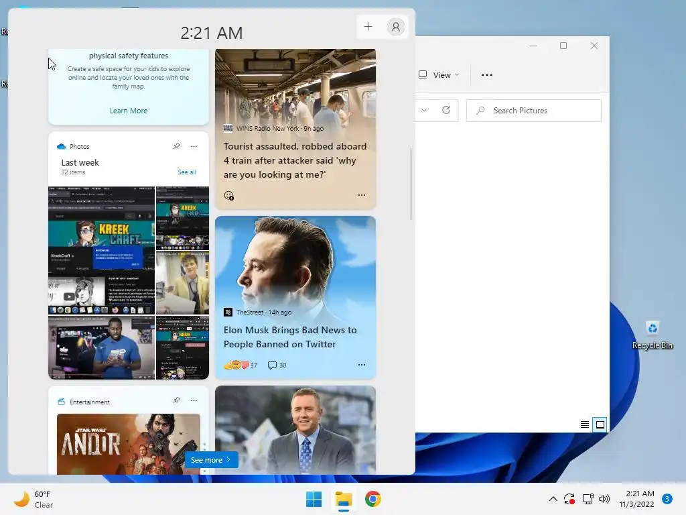686x515 pixels.
Task: Open the large KreekCraft photo thumbnail
Action: [x=102, y=251]
